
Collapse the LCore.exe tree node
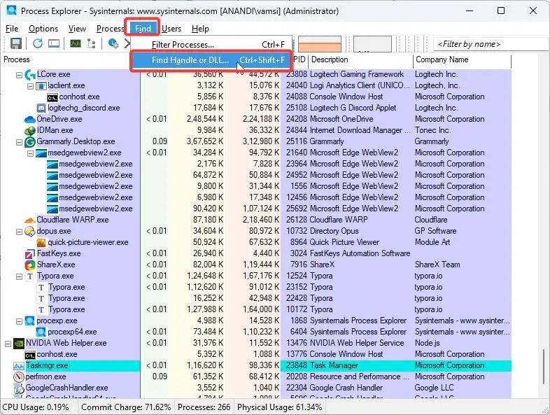click(20, 75)
